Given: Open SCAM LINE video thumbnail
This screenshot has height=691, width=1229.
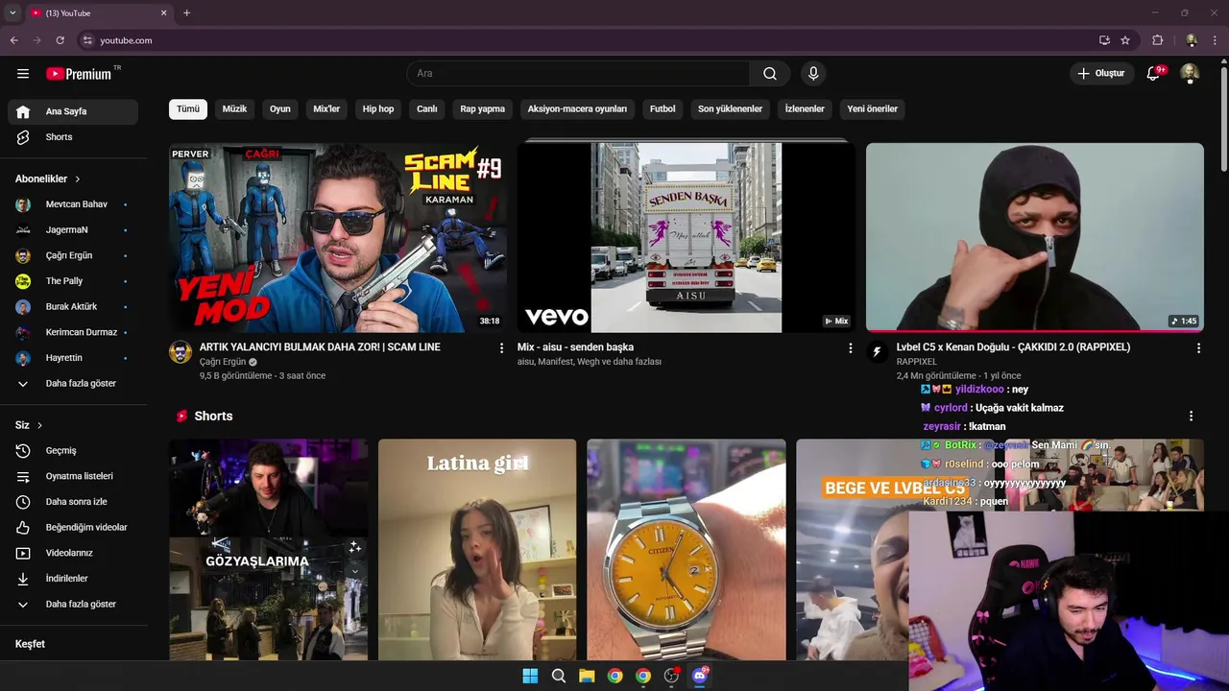Looking at the screenshot, I should coord(338,237).
